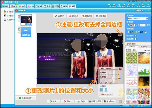This screenshot has height=108, width=152.
Task: Adjust the 照片大小 slider handle
Action: pyautogui.click(x=116, y=79)
